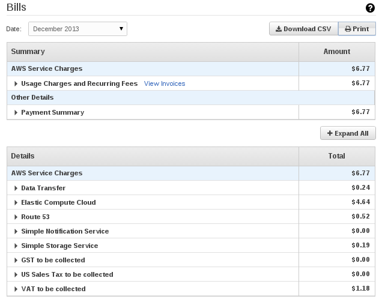Click the $0.00 Simple Notification Service total
The width and height of the screenshot is (379, 299).
tap(360, 231)
